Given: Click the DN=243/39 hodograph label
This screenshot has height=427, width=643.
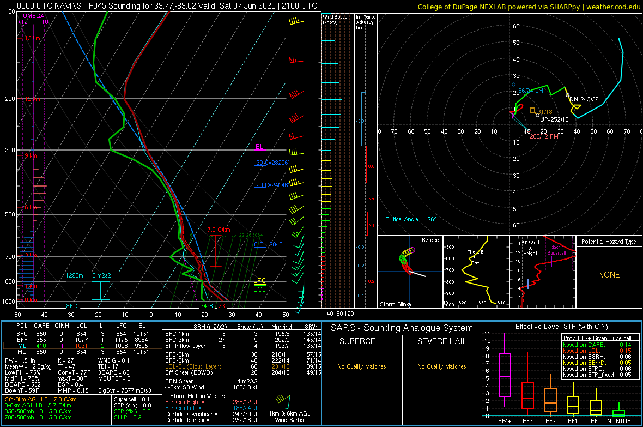Looking at the screenshot, I should 584,99.
